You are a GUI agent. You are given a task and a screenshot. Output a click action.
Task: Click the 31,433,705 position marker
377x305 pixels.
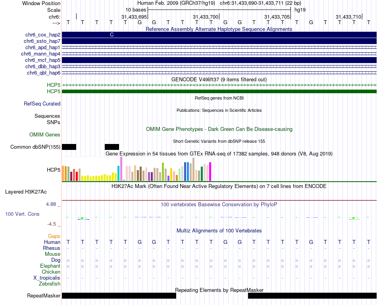(x=277, y=17)
